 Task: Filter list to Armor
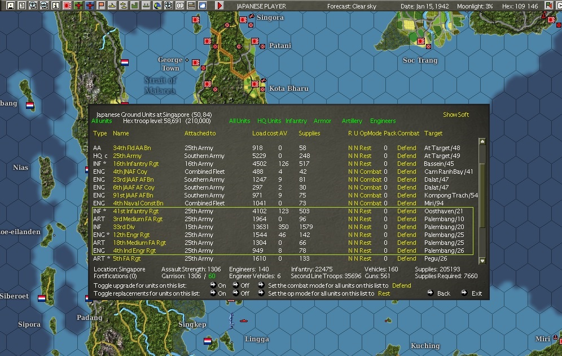point(322,121)
